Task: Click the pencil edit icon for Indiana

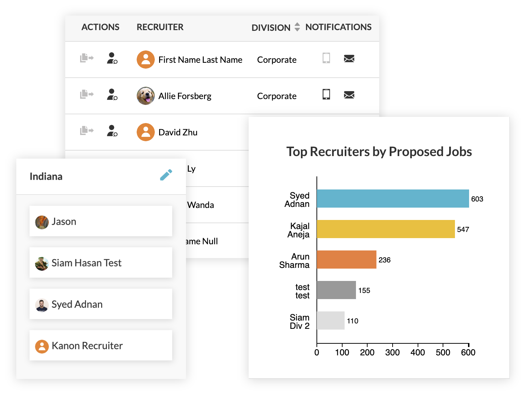Action: pos(166,175)
